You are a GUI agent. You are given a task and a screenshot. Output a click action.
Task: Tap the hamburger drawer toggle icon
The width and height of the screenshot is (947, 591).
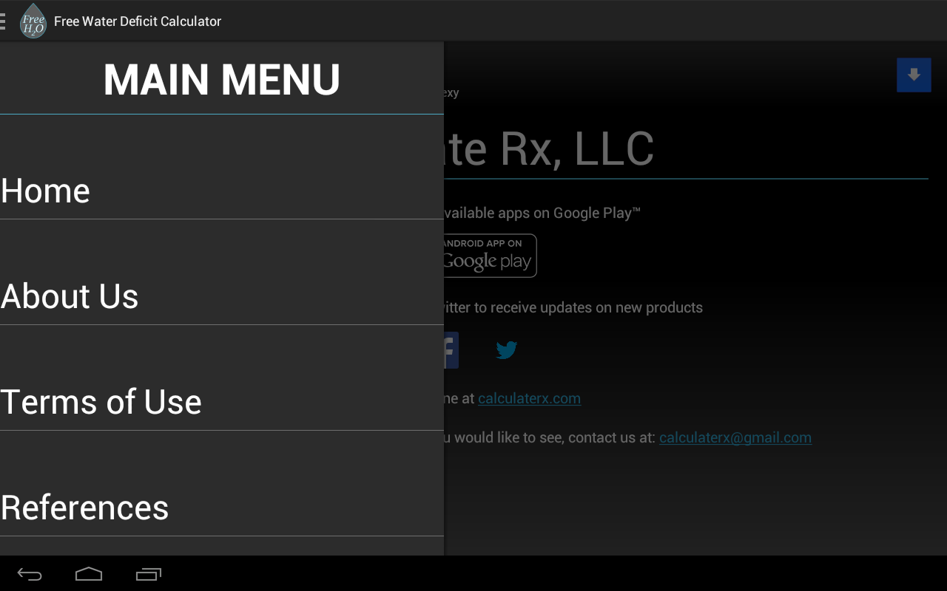3,21
